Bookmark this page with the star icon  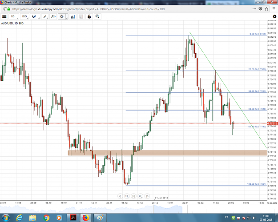click(x=266, y=9)
